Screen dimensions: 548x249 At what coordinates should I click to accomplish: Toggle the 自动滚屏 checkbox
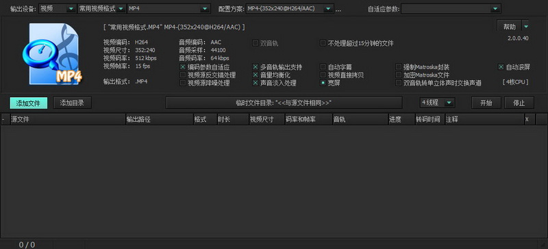[x=501, y=67]
